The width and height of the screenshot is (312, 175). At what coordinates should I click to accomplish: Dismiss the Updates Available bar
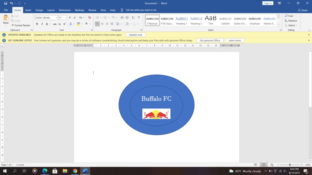coord(309,35)
